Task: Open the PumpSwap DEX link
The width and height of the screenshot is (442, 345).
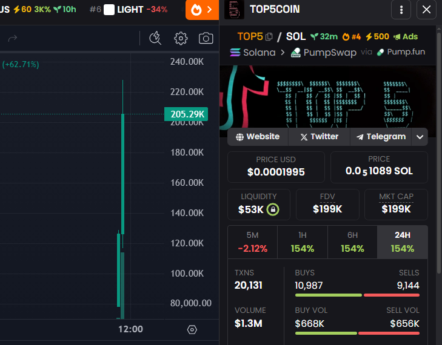Action: (324, 52)
